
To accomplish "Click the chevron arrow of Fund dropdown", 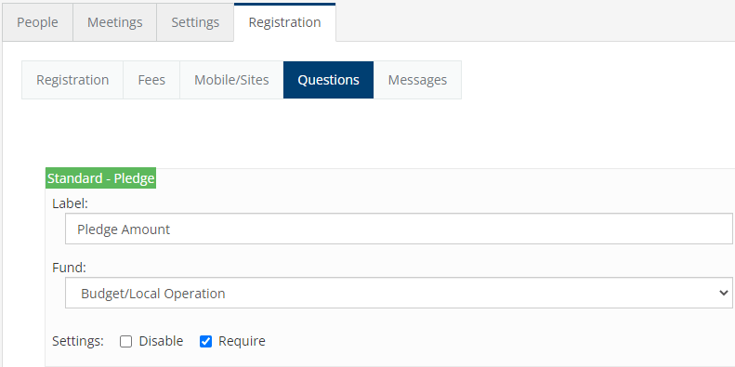I will coord(723,293).
